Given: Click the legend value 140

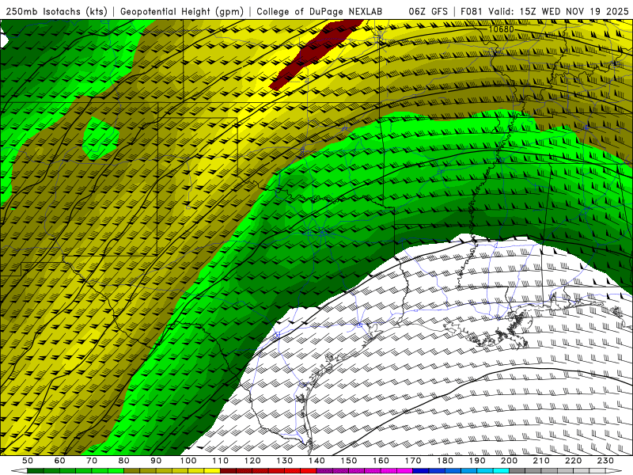Looking at the screenshot, I should coord(316,461).
